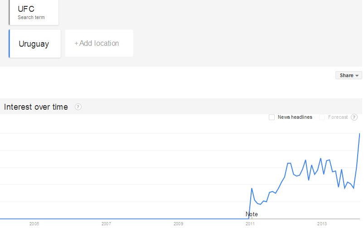Screen dimensions: 364x228
Task: Click the 2009 label on the time axis
Action: tap(178, 224)
